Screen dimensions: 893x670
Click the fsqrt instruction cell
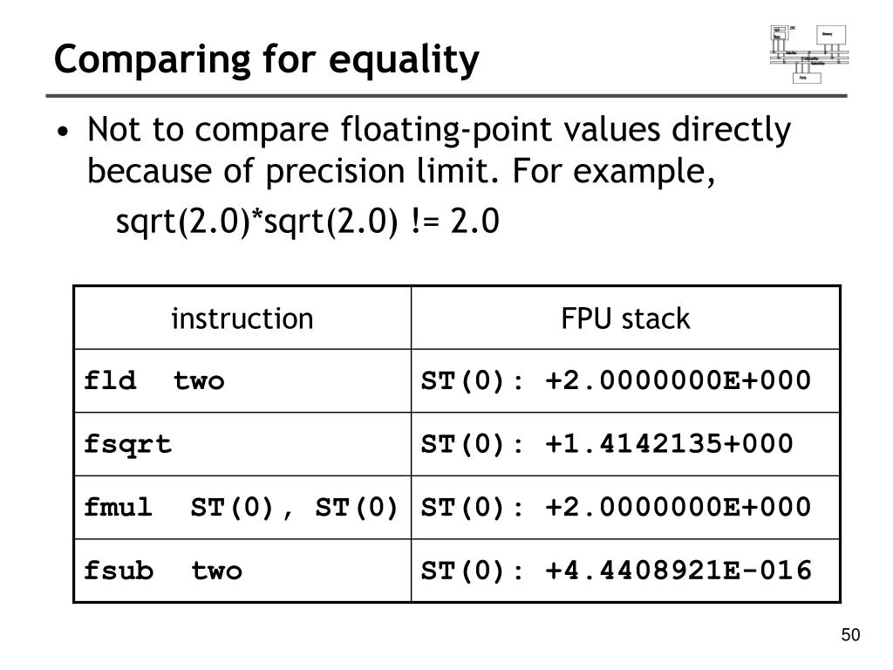click(242, 444)
